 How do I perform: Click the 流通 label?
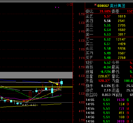tap(115, 90)
